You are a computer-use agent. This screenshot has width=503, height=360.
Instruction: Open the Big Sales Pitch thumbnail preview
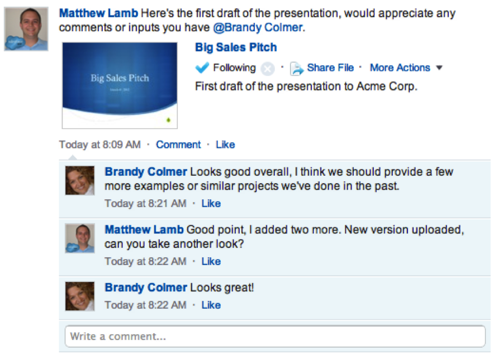pyautogui.click(x=120, y=85)
